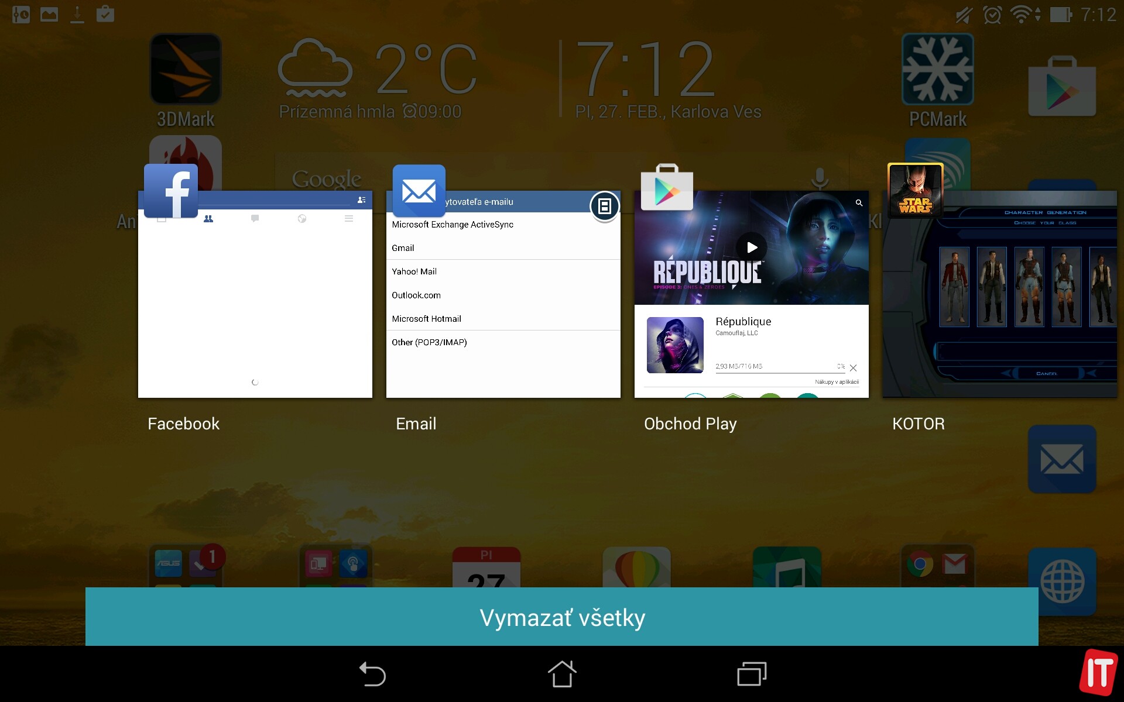Select the Gmail account option

pos(402,248)
